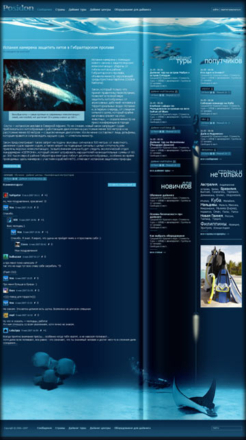Click the Eugil commenter avatar icon

tap(5, 315)
